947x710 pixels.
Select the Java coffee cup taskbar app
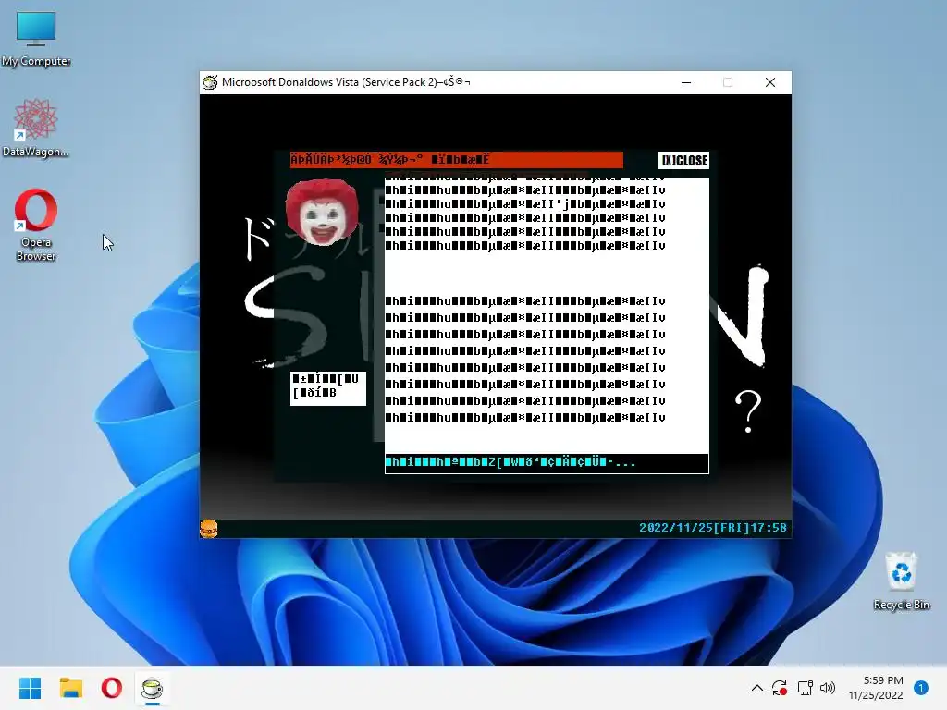point(153,688)
